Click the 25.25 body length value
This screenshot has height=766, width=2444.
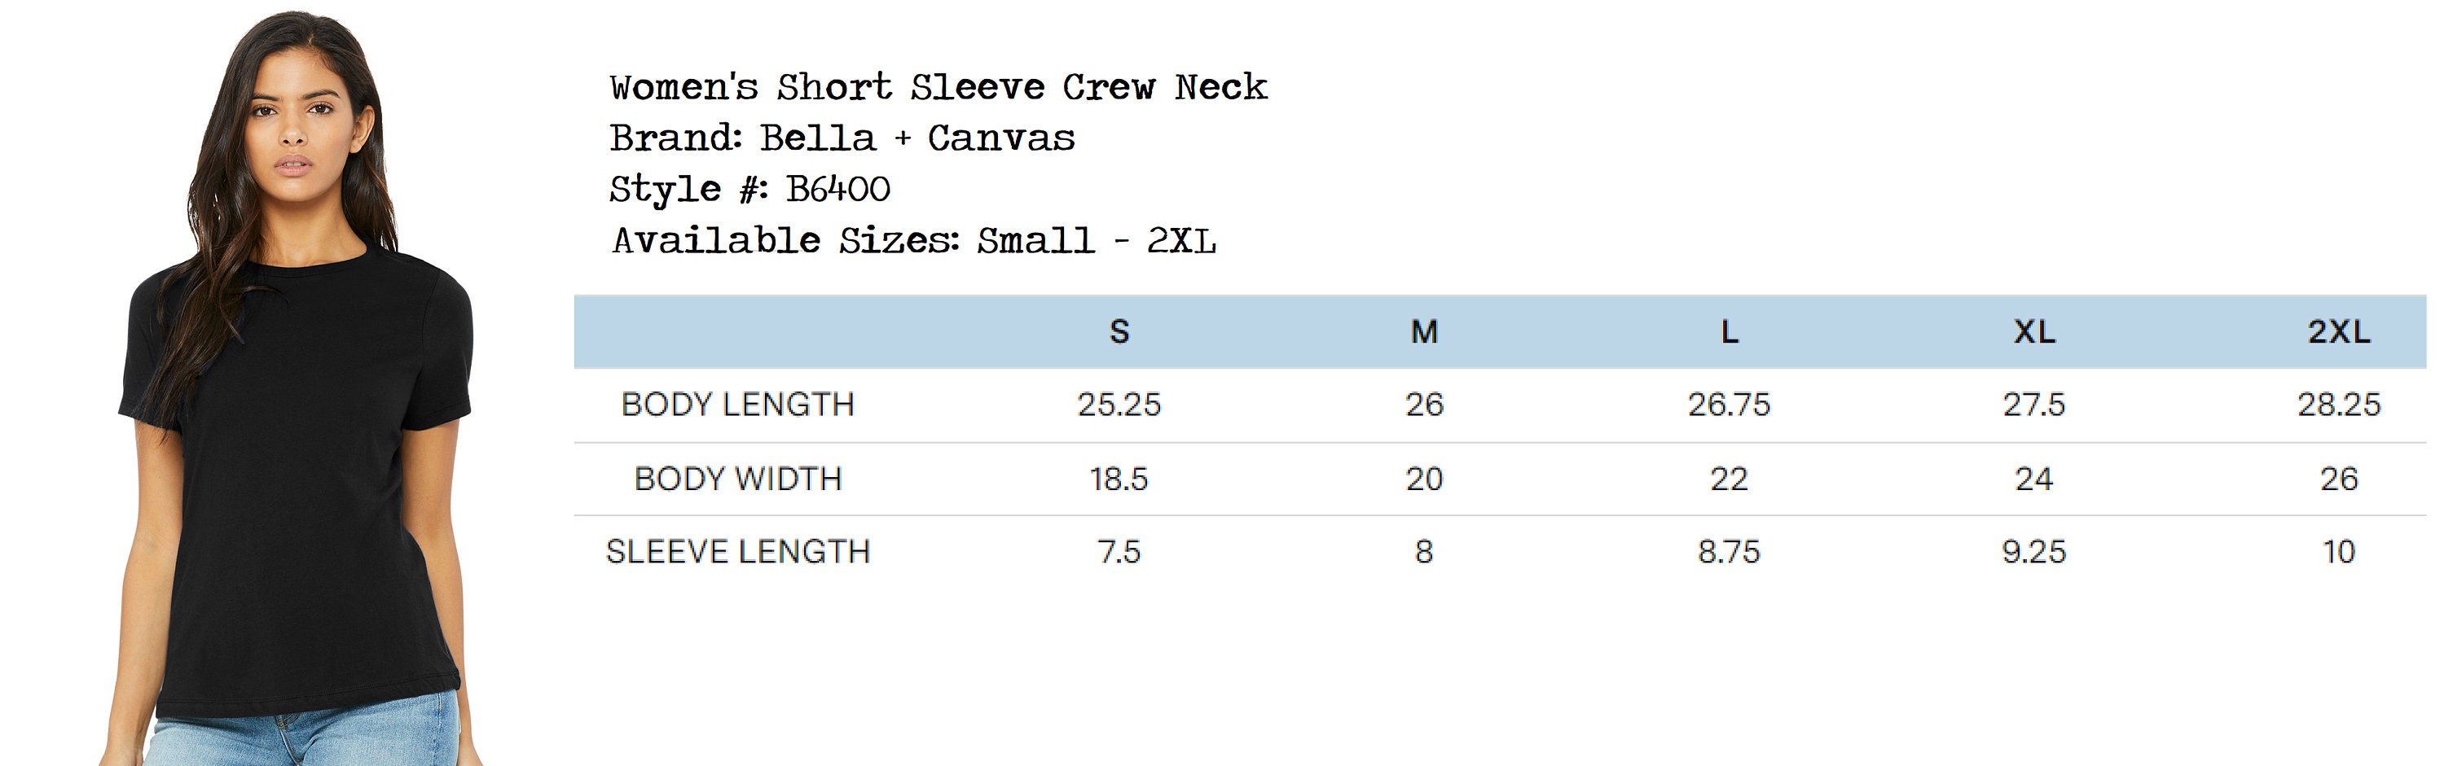[x=1119, y=405]
